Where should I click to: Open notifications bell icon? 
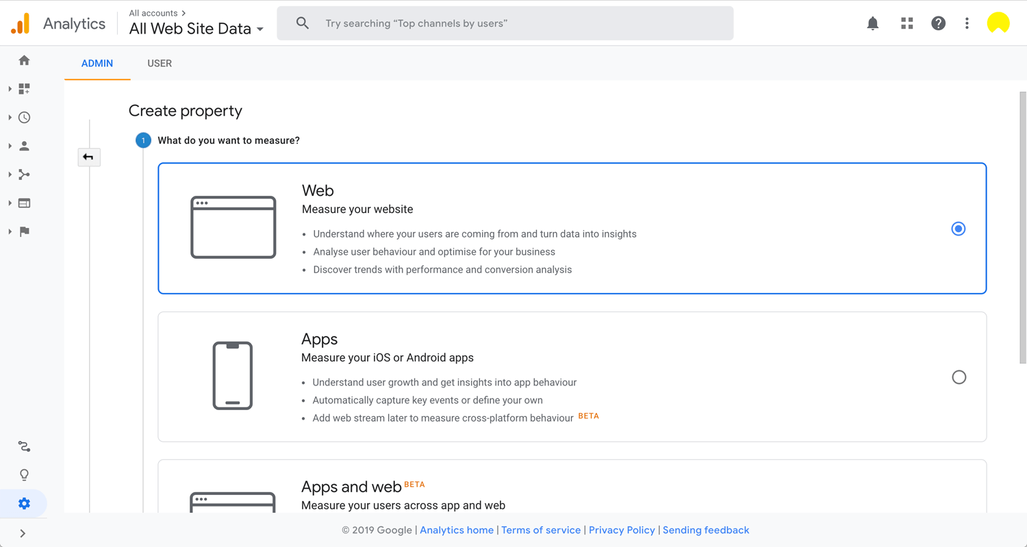(x=873, y=23)
